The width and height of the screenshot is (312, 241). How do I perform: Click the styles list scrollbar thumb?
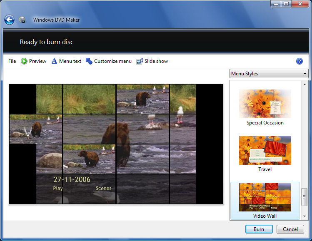pyautogui.click(x=305, y=197)
